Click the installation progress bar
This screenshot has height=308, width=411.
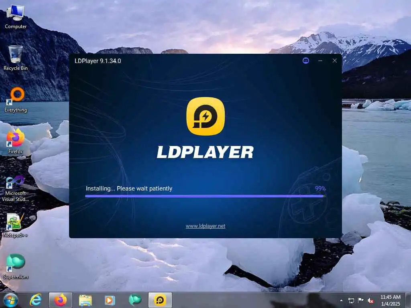tap(205, 196)
